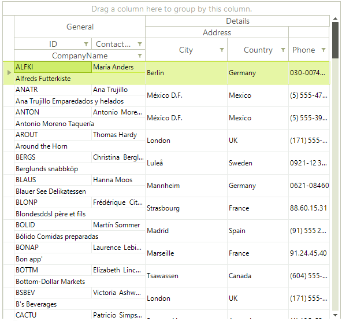The image size is (342, 321).
Task: Select the Tsawassen city cell
Action: [x=186, y=276]
